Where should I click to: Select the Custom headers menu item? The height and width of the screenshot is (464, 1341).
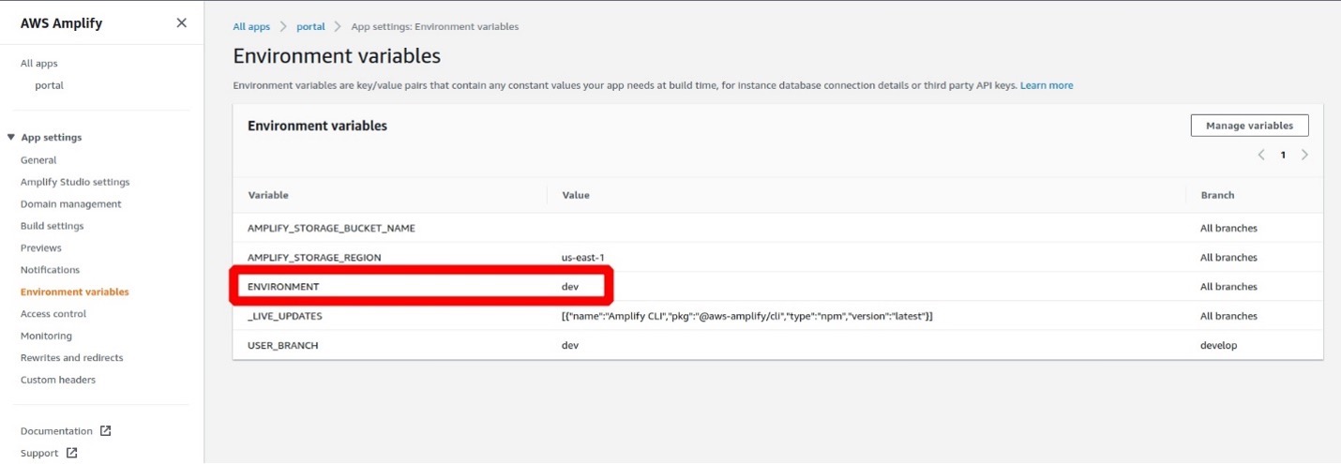point(58,380)
